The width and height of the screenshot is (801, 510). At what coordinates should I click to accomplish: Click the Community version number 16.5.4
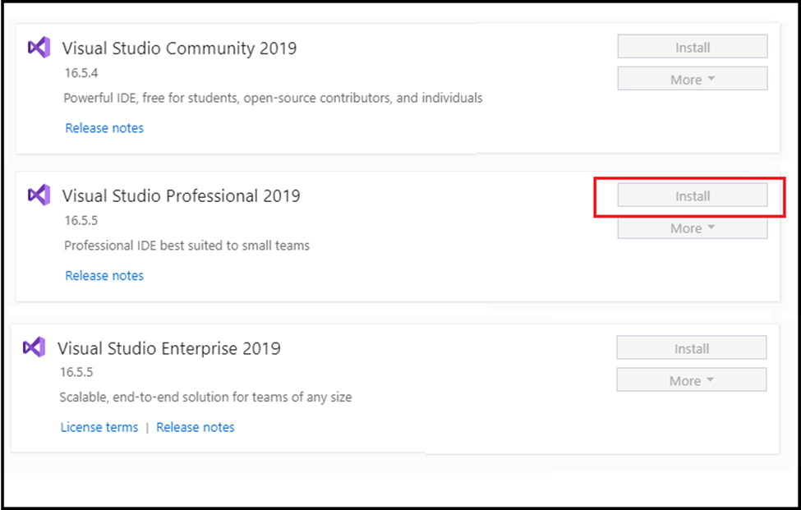81,73
